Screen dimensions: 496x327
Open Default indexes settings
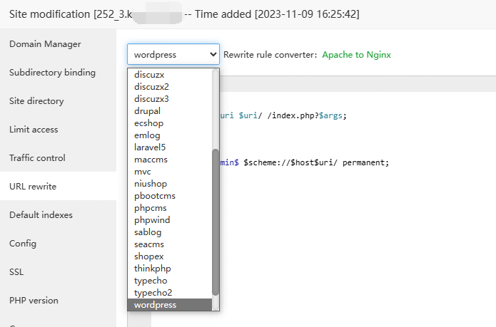41,215
